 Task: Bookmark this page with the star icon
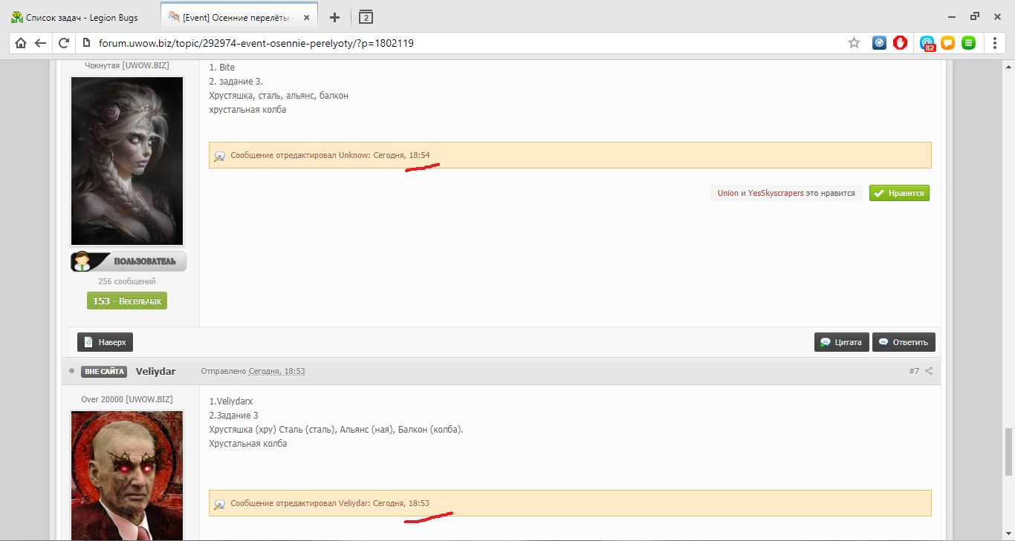pyautogui.click(x=854, y=43)
